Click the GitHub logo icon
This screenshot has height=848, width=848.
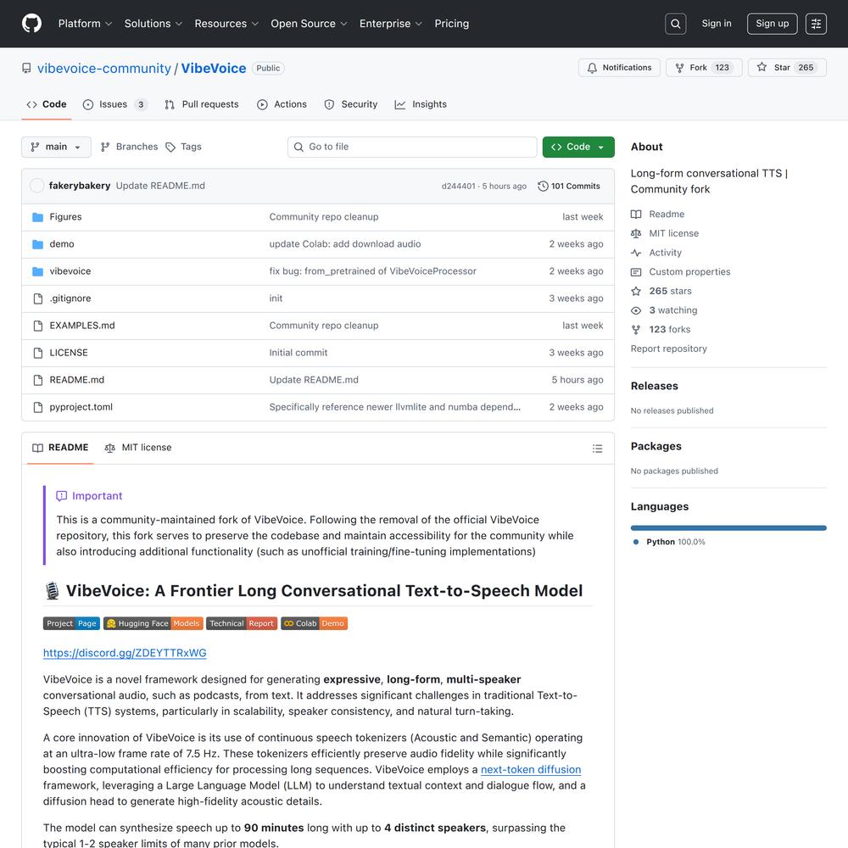point(31,24)
